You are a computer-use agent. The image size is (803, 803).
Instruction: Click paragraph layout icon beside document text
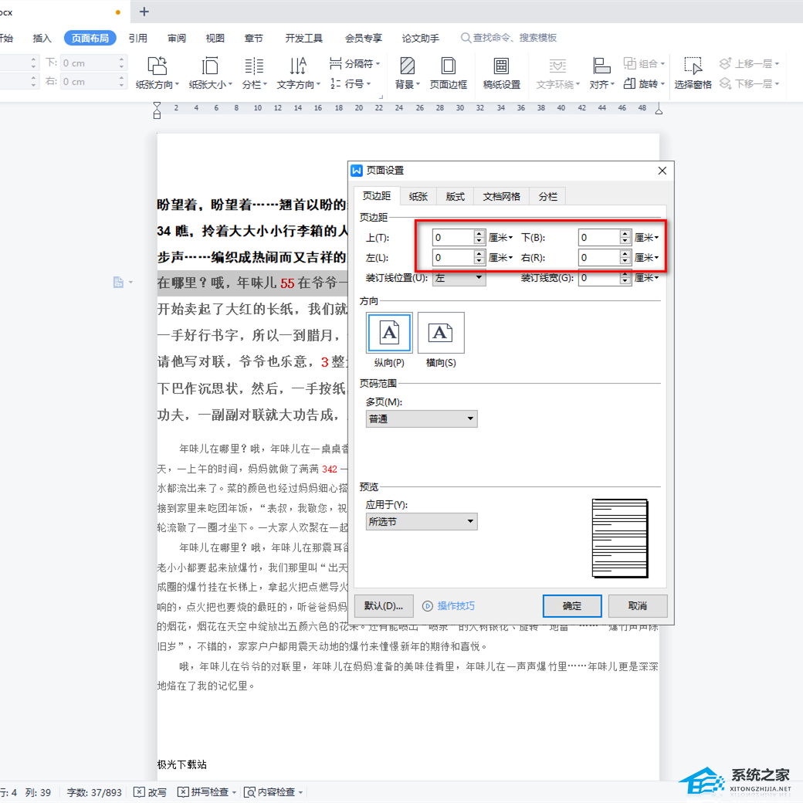pos(118,282)
